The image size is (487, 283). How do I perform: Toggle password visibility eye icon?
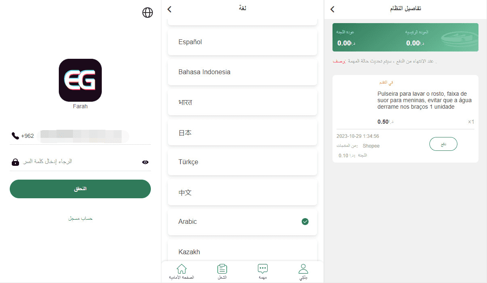pyautogui.click(x=145, y=162)
